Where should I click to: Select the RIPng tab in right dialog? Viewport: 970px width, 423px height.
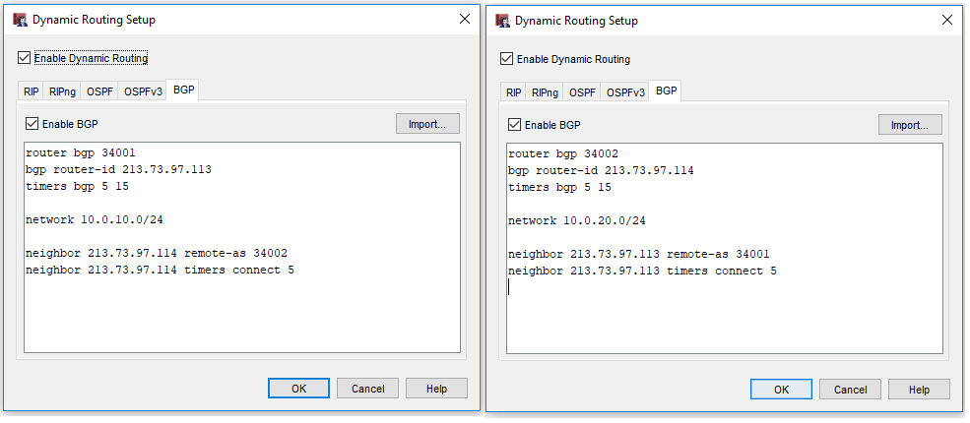[545, 92]
